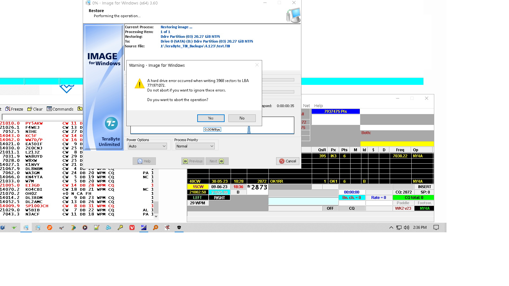Click the Next button in restore wizard

click(217, 161)
